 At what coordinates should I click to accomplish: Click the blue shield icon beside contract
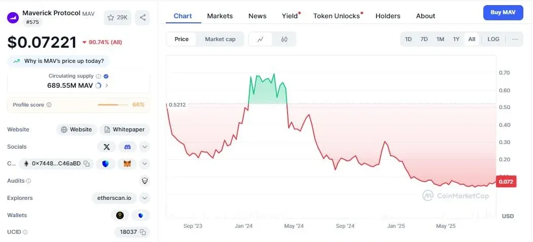pos(105,164)
